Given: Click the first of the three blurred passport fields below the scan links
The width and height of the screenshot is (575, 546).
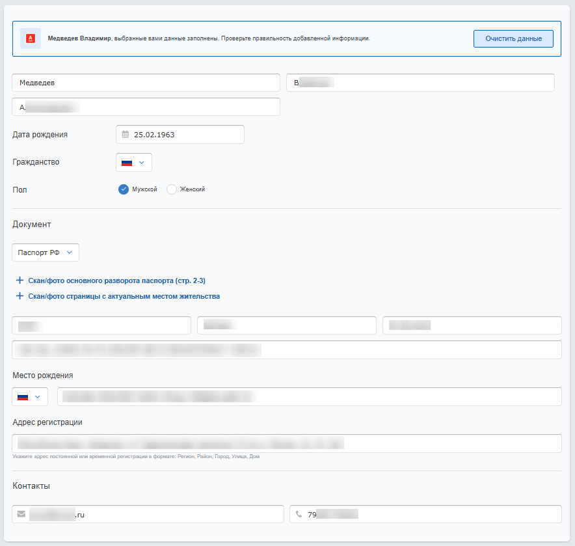Looking at the screenshot, I should coord(101,325).
